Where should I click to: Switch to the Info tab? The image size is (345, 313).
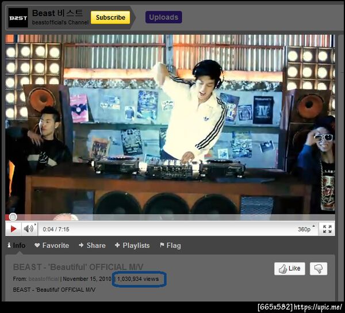coord(17,246)
